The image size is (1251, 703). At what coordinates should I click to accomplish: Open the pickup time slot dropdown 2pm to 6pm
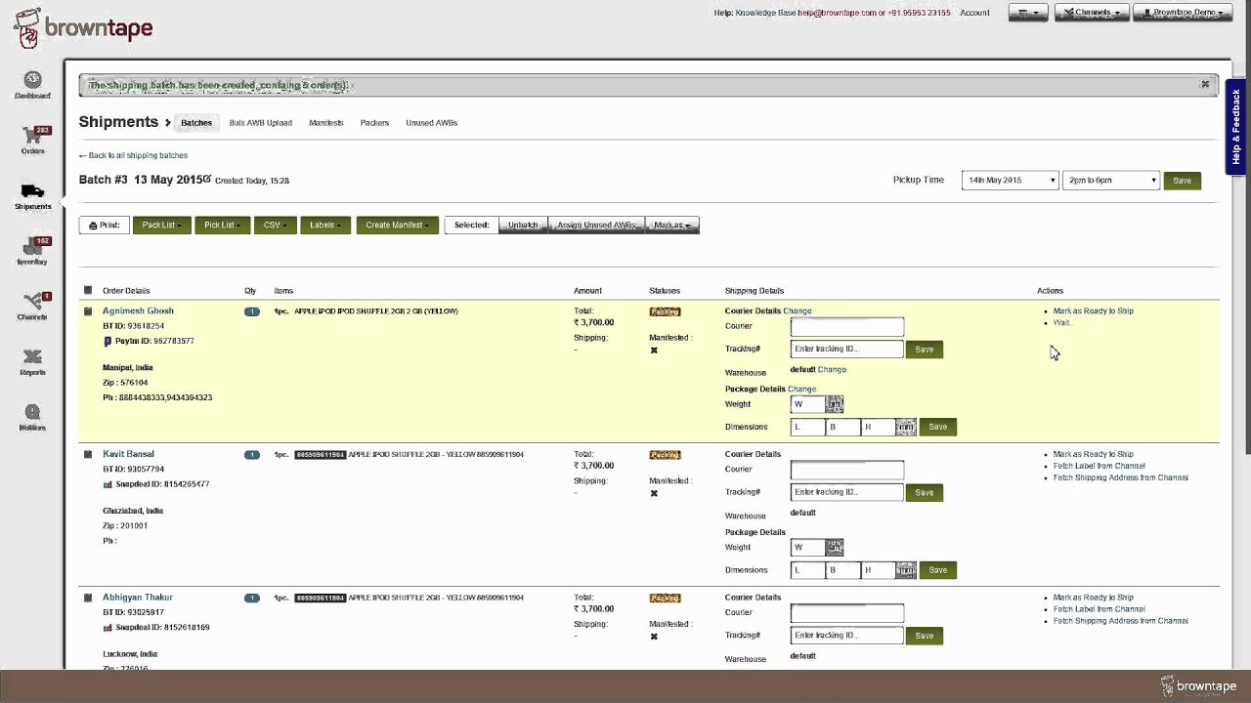point(1111,181)
